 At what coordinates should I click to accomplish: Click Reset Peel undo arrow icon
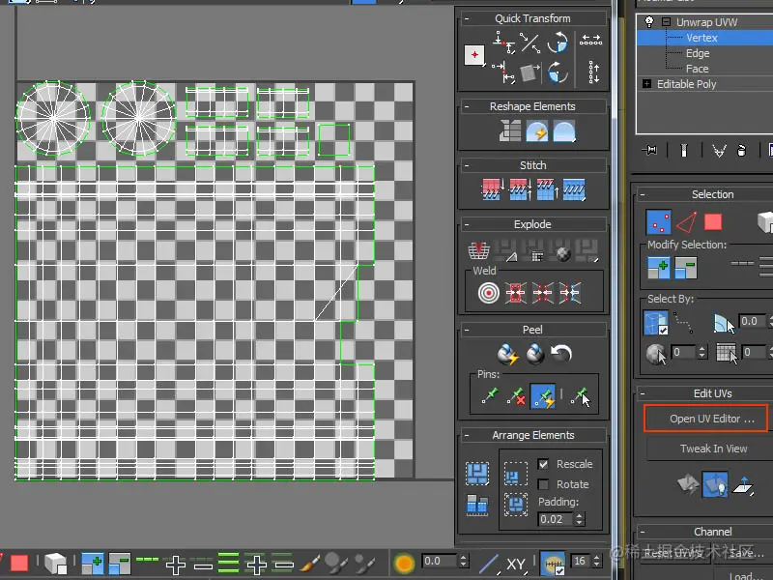click(561, 353)
